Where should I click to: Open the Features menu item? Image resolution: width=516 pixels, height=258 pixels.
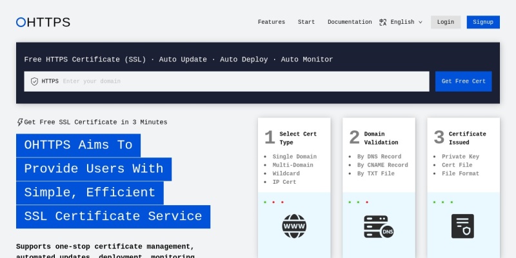(x=272, y=22)
